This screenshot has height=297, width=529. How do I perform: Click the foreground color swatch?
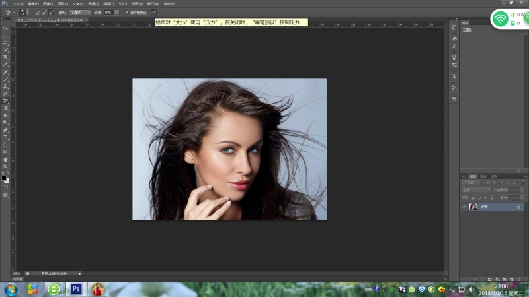tap(4, 178)
